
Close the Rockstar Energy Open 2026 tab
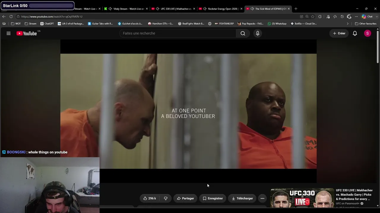241,9
